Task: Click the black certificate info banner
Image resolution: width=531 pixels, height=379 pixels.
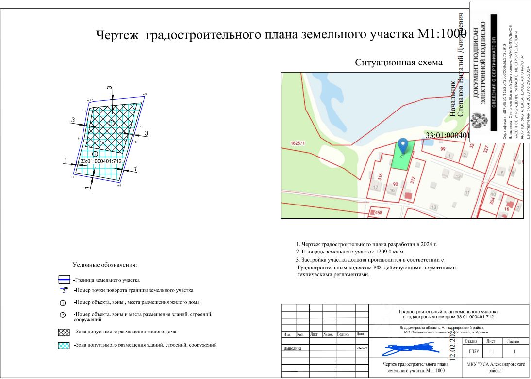Action: (494, 72)
